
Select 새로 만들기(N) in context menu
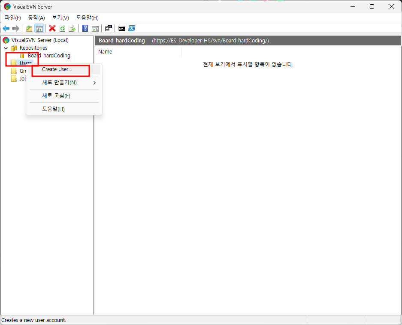tap(64, 83)
